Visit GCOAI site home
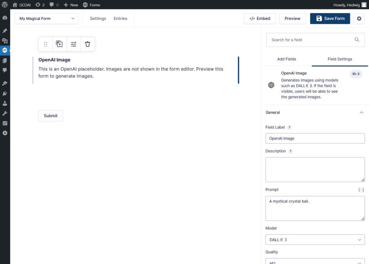369x264 pixels. (22, 5)
